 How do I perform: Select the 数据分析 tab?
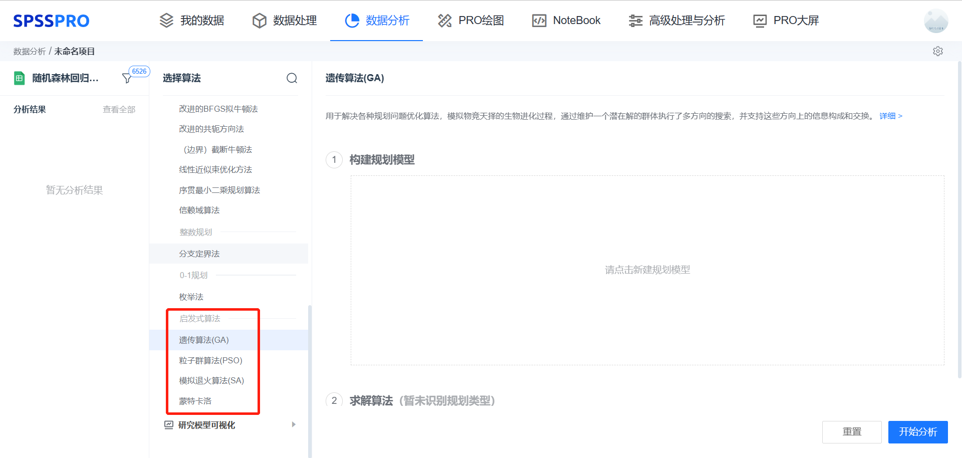point(377,21)
